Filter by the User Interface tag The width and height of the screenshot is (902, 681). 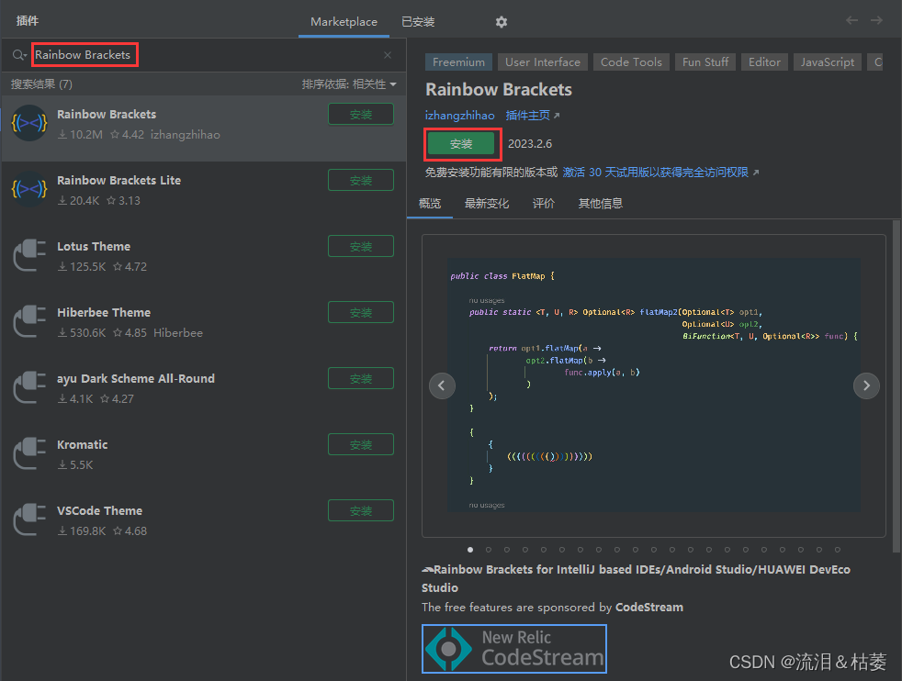click(543, 62)
